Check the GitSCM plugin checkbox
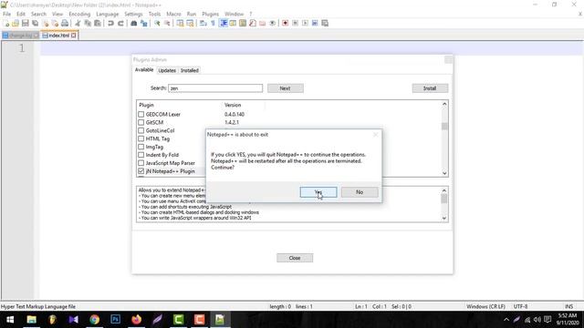The width and height of the screenshot is (584, 328). (x=141, y=122)
